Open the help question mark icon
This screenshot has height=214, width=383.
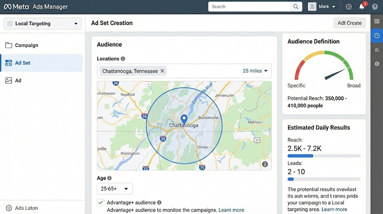(x=375, y=7)
